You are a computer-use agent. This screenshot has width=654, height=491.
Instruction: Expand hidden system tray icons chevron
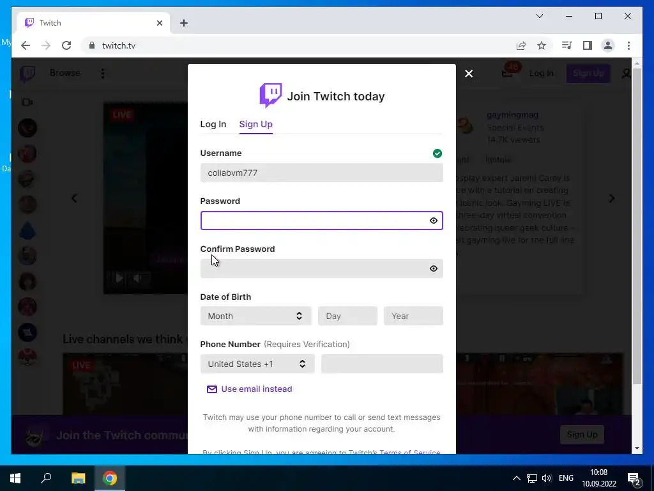coord(516,478)
